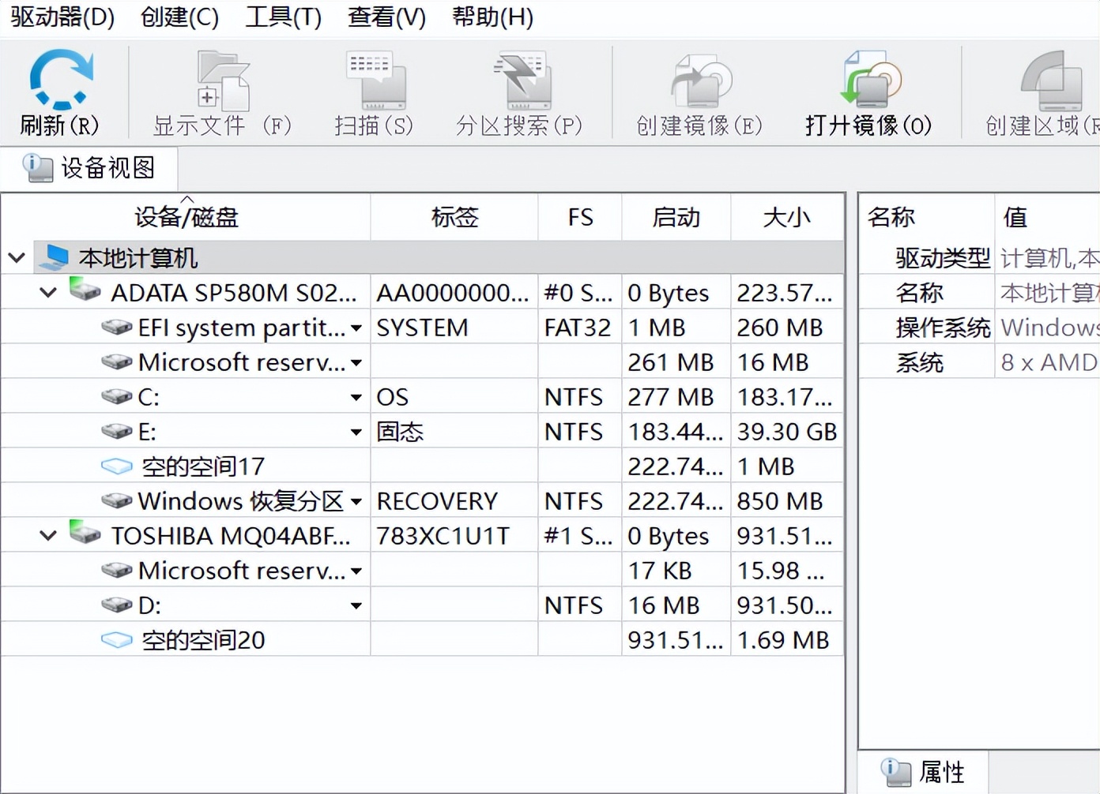Collapse the TOSHIBA MQ04ABF disk entry
Image resolution: width=1100 pixels, height=794 pixels.
(x=47, y=535)
